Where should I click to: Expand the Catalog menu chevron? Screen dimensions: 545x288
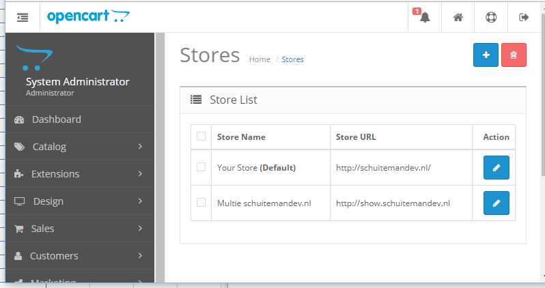[140, 147]
